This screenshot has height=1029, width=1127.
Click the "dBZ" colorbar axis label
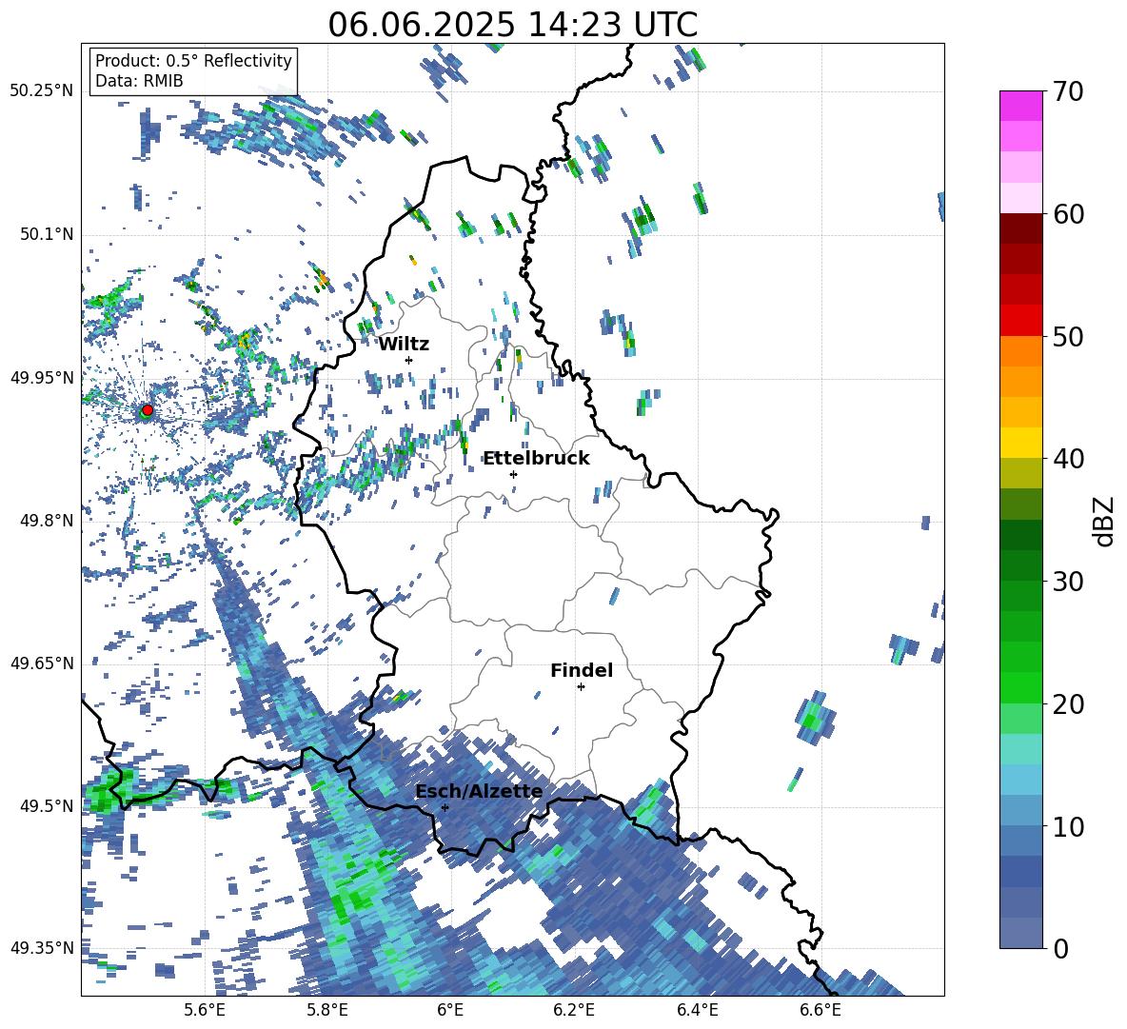[1105, 521]
